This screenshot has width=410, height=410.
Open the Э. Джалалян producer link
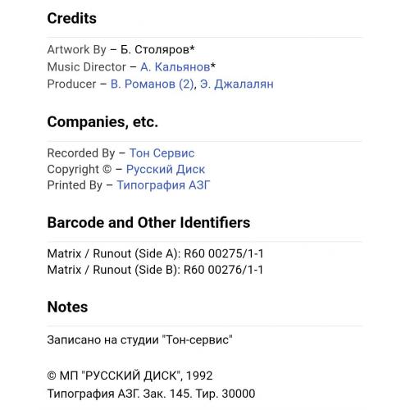click(x=237, y=84)
